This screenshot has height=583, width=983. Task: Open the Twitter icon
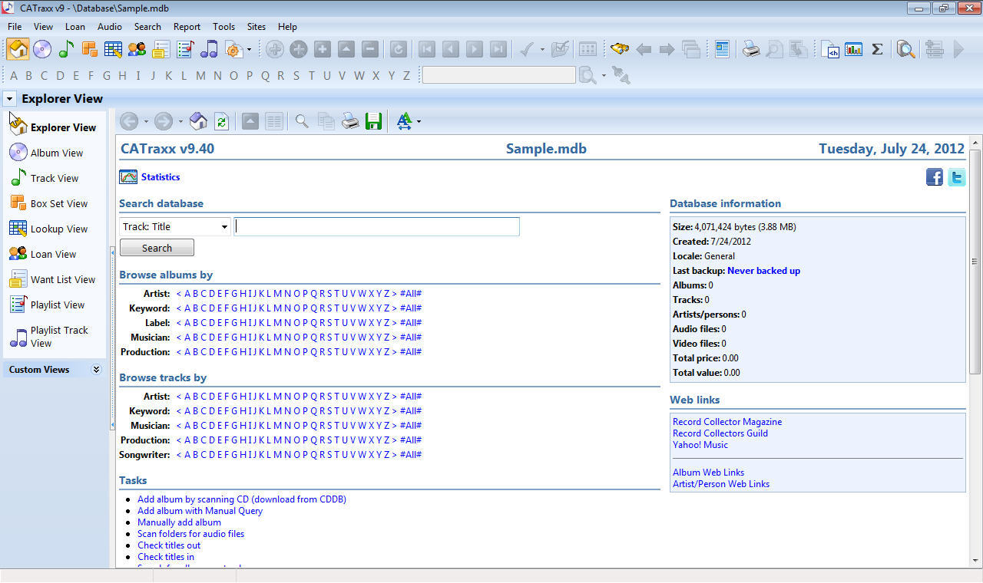coord(956,177)
